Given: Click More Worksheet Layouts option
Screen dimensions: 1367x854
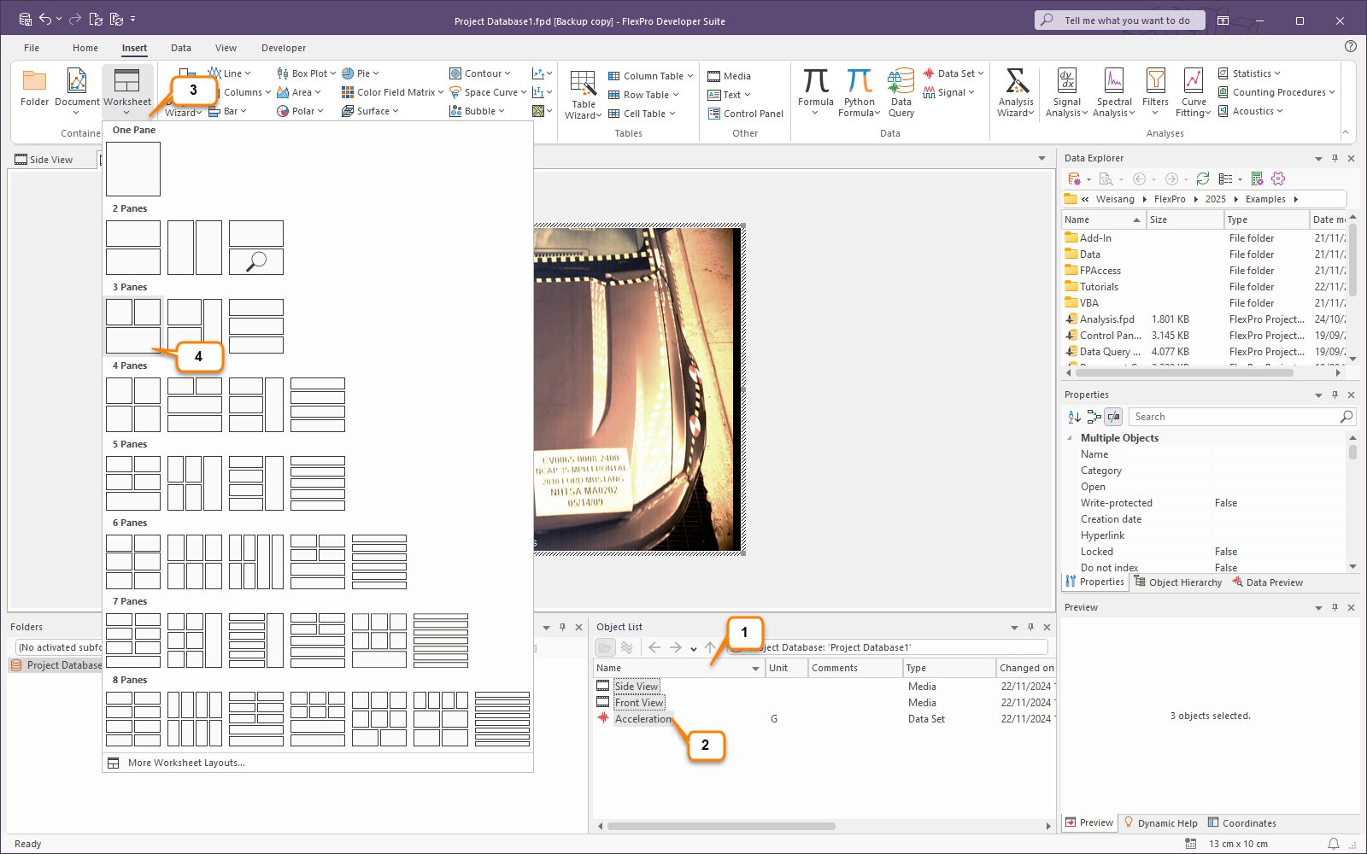Looking at the screenshot, I should point(186,763).
